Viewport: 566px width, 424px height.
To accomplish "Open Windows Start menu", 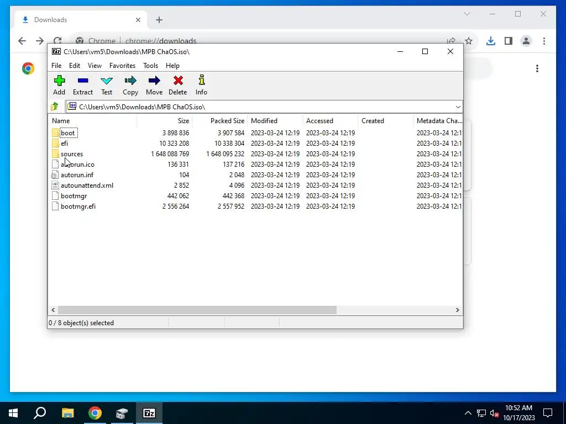I will click(x=13, y=413).
